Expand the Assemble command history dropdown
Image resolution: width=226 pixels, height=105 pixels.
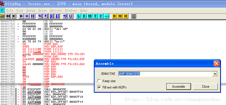point(215,74)
